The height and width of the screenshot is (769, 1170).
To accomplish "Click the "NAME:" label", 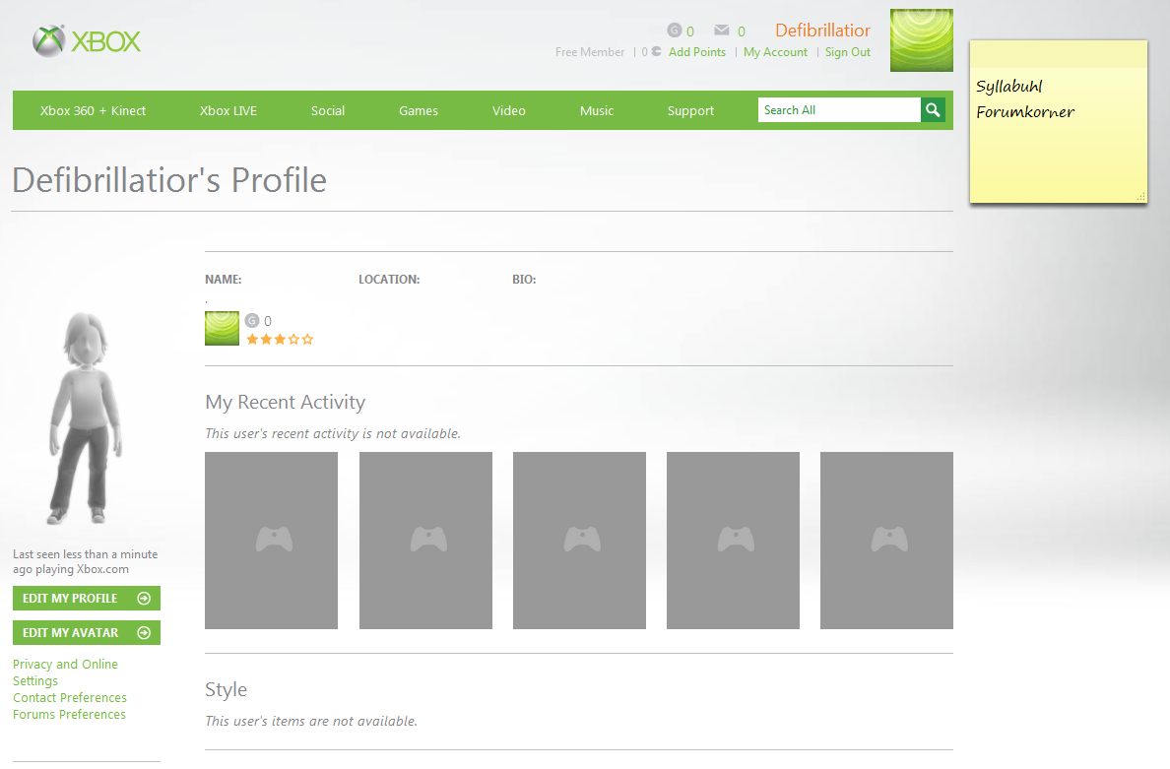I will [x=224, y=280].
